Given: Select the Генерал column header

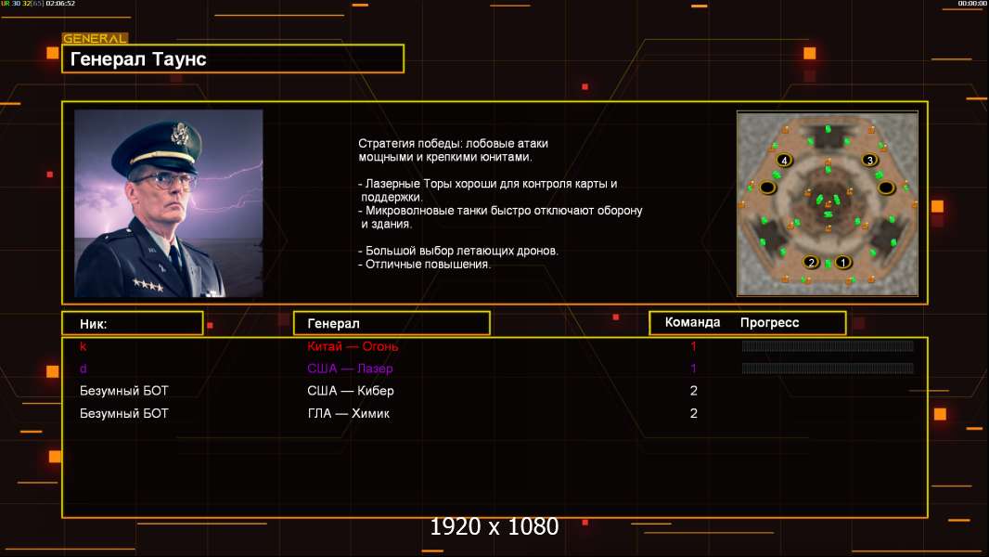Looking at the screenshot, I should point(392,324).
